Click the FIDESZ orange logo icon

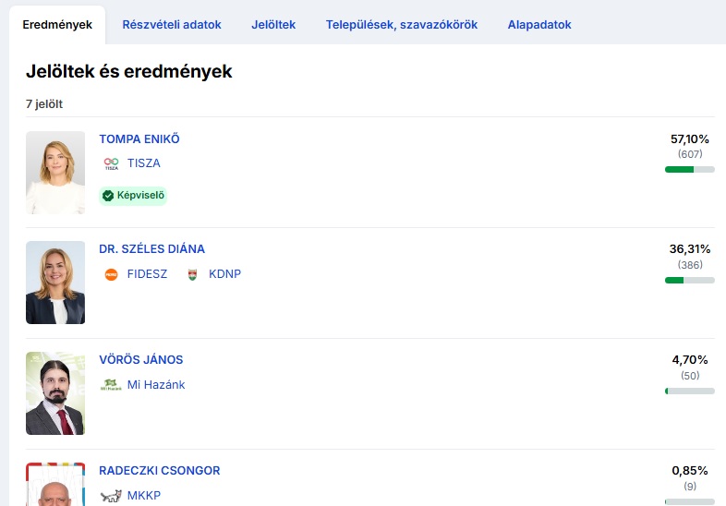(111, 274)
